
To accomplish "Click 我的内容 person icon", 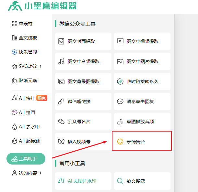I will point(15,173).
